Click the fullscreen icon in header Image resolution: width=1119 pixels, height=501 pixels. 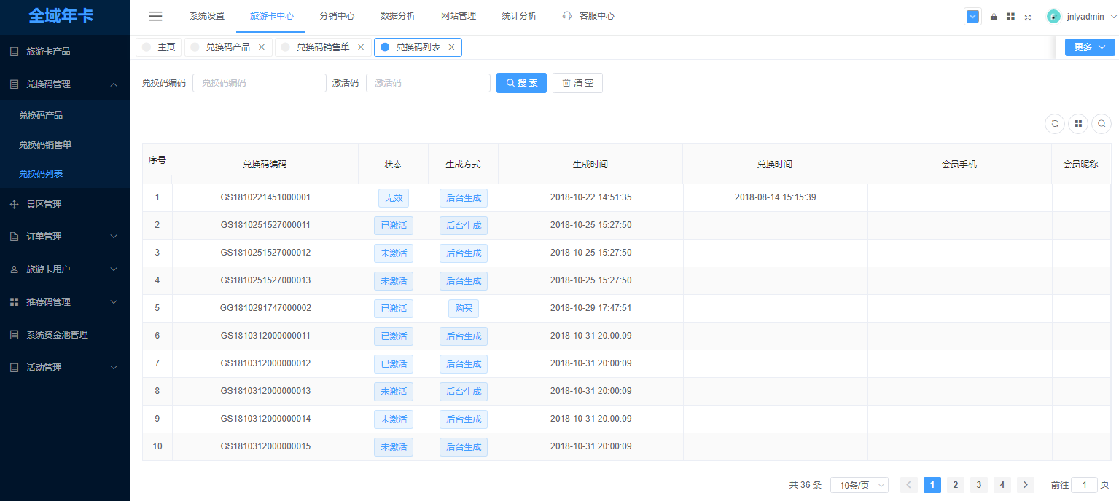point(1028,17)
